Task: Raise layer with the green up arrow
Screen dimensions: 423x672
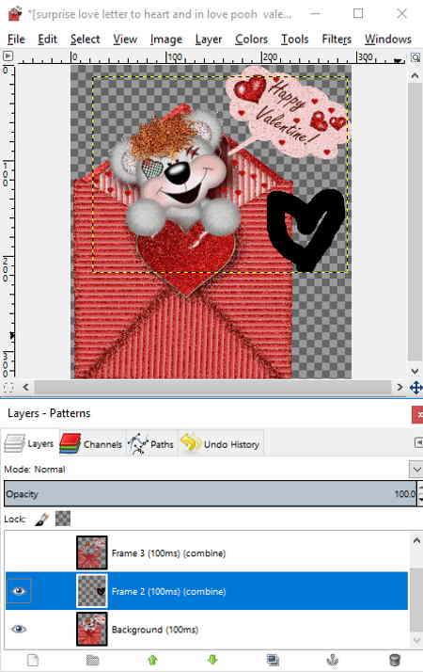Action: click(152, 660)
